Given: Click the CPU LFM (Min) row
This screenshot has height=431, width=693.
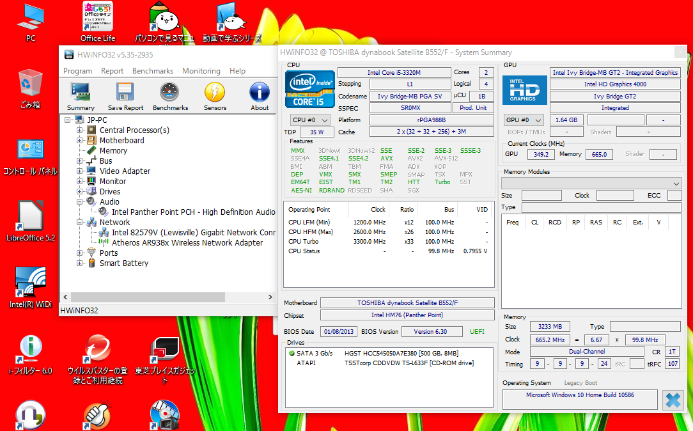Looking at the screenshot, I should coord(389,222).
